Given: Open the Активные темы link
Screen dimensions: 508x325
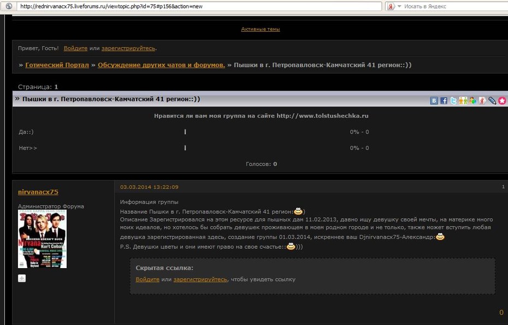Looking at the screenshot, I should 261,29.
